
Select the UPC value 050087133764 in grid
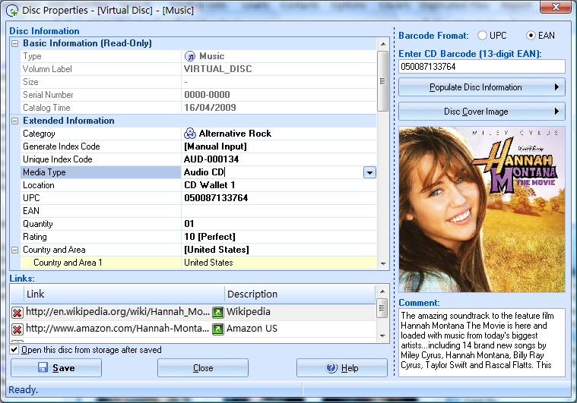(216, 198)
